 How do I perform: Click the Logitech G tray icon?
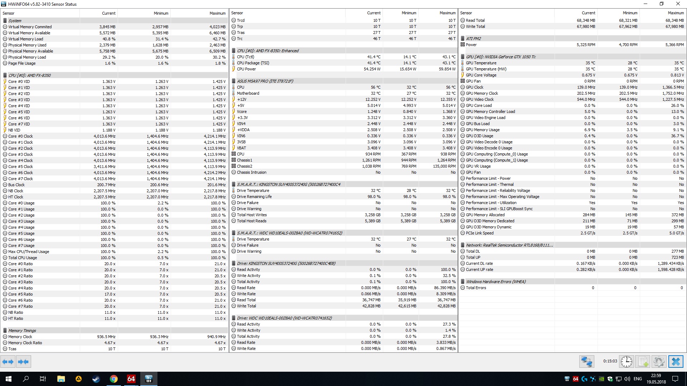click(584, 379)
